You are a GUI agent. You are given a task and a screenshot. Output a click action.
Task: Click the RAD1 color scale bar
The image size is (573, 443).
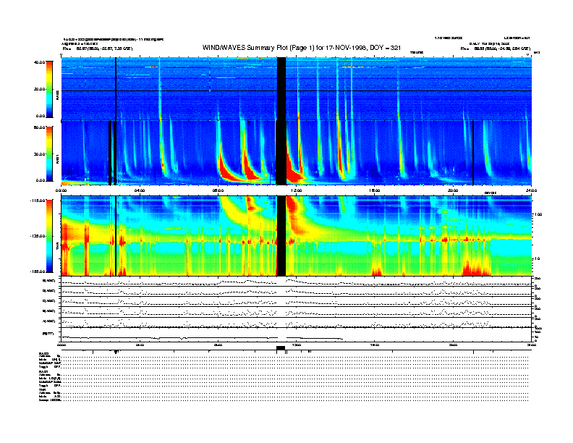tap(49, 153)
